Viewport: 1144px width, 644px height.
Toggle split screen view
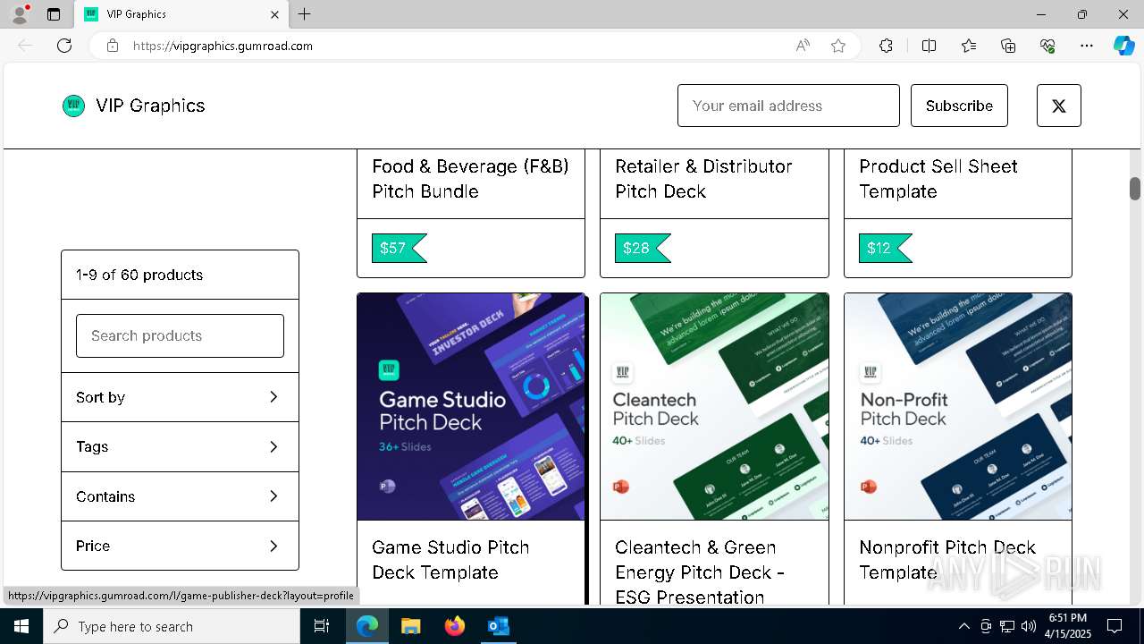[x=929, y=46]
